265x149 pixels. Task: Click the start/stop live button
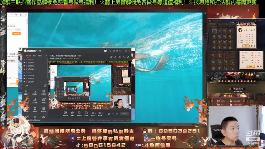tap(125, 114)
